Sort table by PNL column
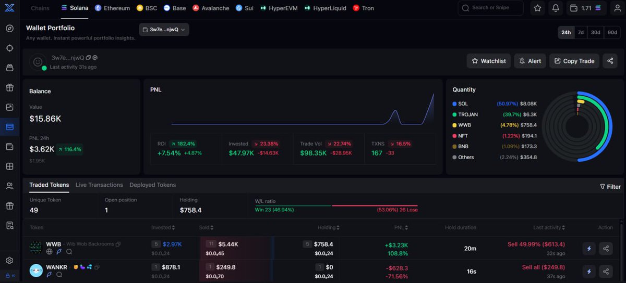Viewport: 626px width, 283px height. (402, 227)
